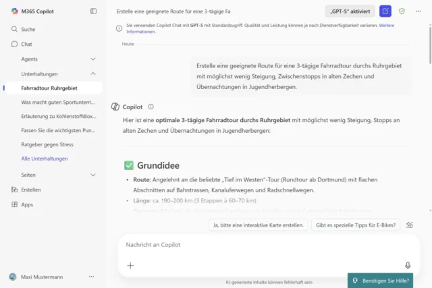Viewport: 432px width, 288px height.
Task: Click the info icon beside Copilot name
Action: [151, 107]
